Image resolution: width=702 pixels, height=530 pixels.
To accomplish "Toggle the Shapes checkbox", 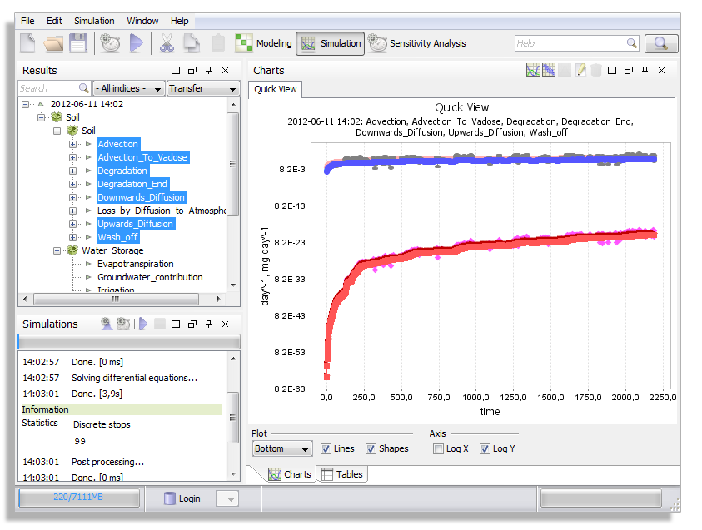I will [x=371, y=448].
